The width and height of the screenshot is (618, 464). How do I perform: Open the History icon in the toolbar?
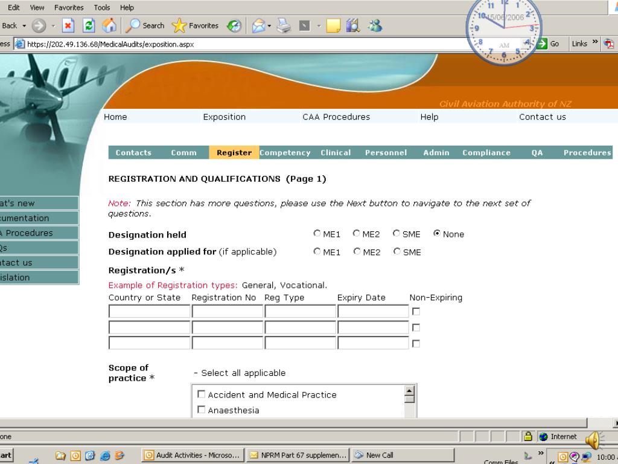pos(234,25)
